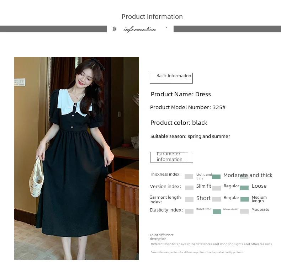Click the gray box before Light and thin
This screenshot has width=281, height=273.
189,176
